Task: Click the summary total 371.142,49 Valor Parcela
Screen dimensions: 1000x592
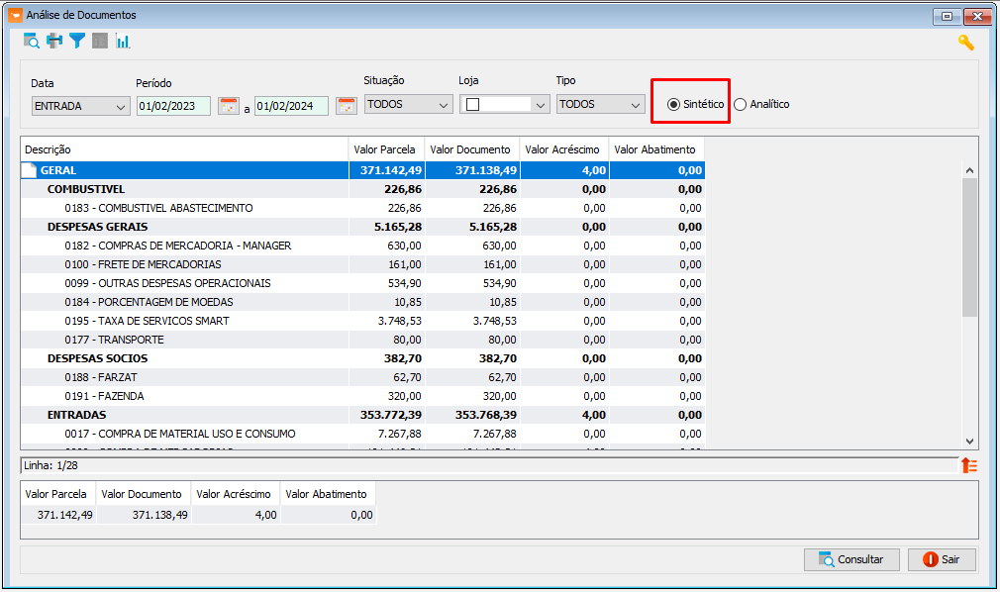Action: tap(58, 515)
